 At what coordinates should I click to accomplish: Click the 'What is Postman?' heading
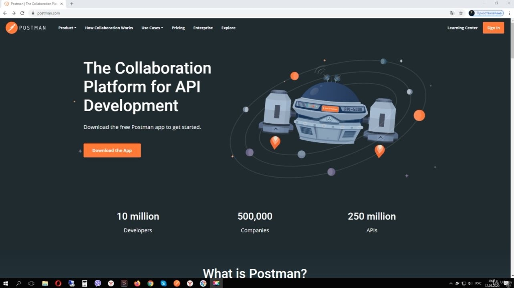point(255,273)
